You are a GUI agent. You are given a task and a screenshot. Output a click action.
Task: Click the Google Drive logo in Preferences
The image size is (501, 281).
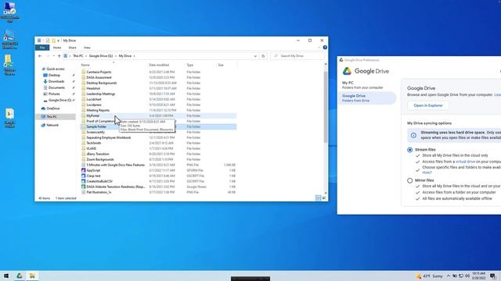coord(347,71)
